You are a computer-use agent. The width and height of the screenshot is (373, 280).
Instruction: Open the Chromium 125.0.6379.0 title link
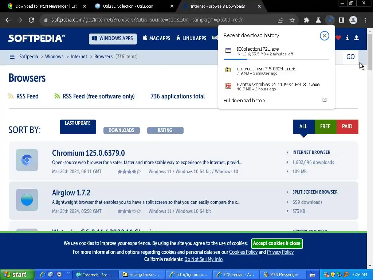tap(88, 153)
